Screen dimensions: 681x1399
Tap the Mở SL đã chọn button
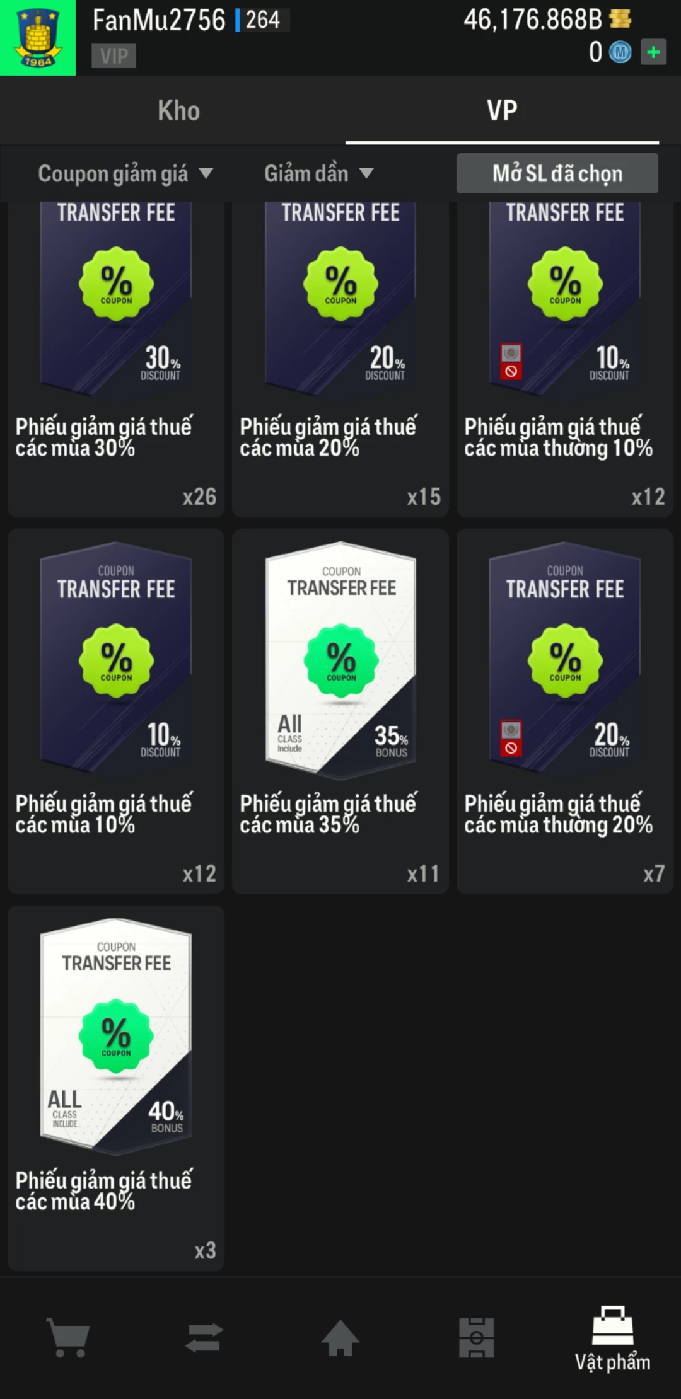click(557, 173)
